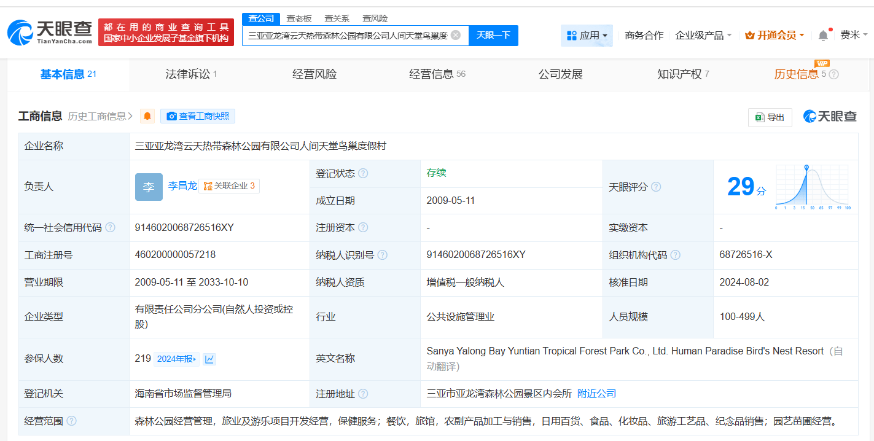Open the 费米 user account menu
Image resolution: width=874 pixels, height=441 pixels.
853,36
